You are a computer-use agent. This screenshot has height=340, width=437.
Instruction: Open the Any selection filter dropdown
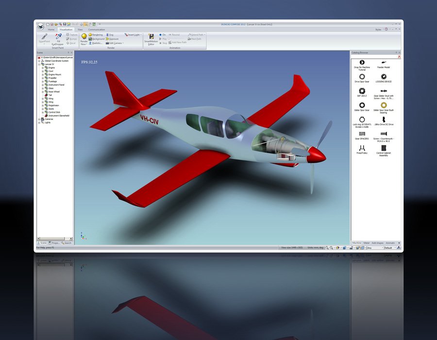(x=374, y=248)
